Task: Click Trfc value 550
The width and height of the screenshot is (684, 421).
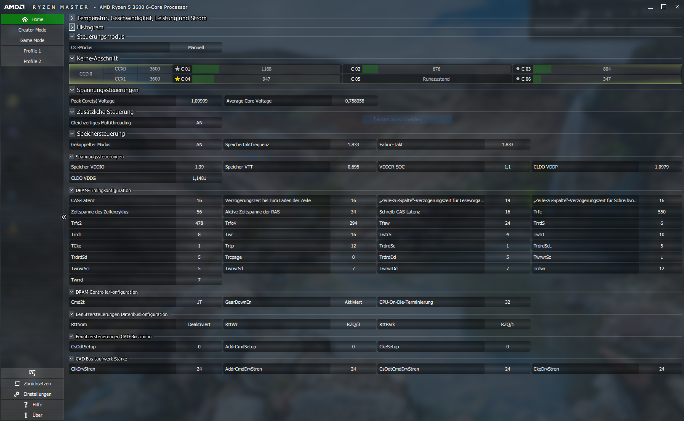Action: pos(661,212)
